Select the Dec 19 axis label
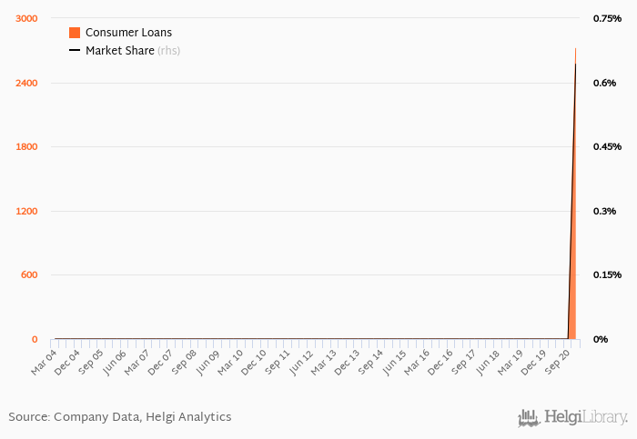The width and height of the screenshot is (637, 439). [533, 363]
